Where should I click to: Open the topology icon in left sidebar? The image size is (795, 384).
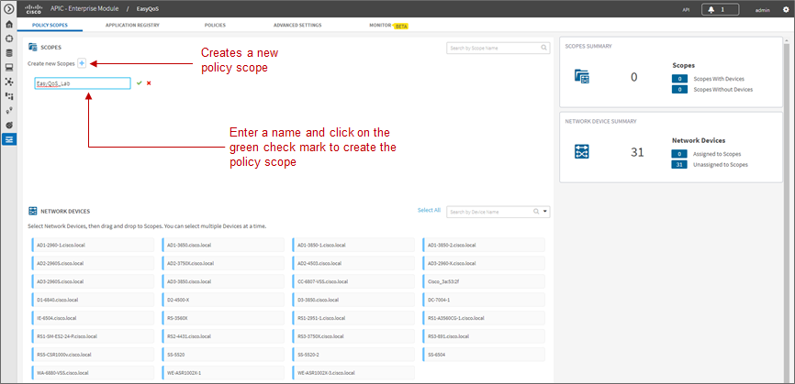[8, 82]
